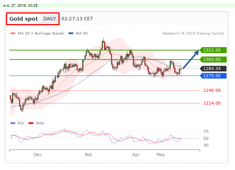Click the RSI legend swatch
This screenshot has width=235, height=170.
click(13, 123)
